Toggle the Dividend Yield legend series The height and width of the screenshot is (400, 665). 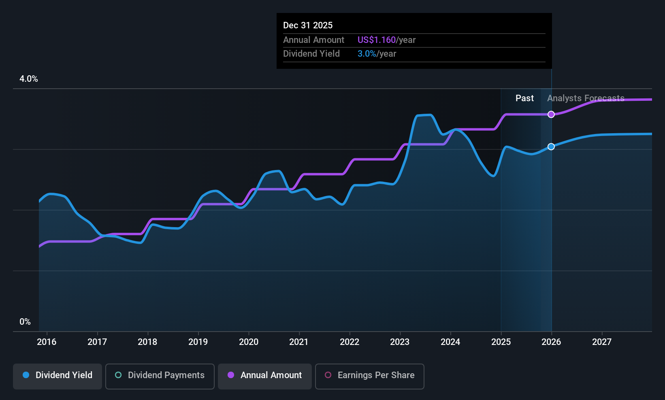click(x=58, y=376)
